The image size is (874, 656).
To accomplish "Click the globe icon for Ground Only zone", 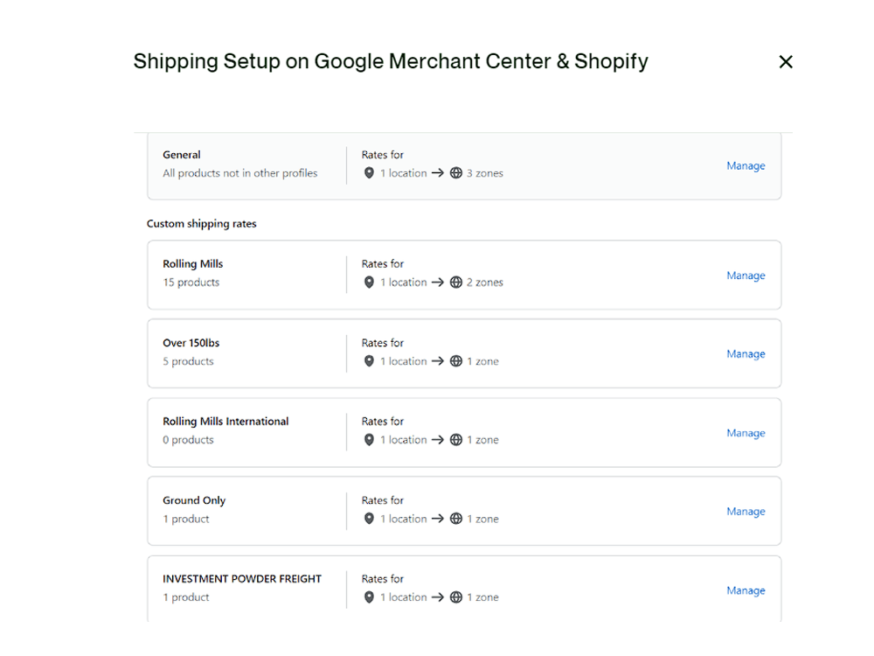I will click(455, 519).
